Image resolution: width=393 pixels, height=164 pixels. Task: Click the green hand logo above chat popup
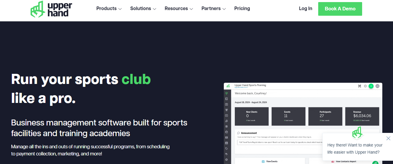[357, 133]
